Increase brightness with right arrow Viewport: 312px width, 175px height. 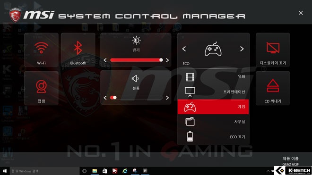167,60
